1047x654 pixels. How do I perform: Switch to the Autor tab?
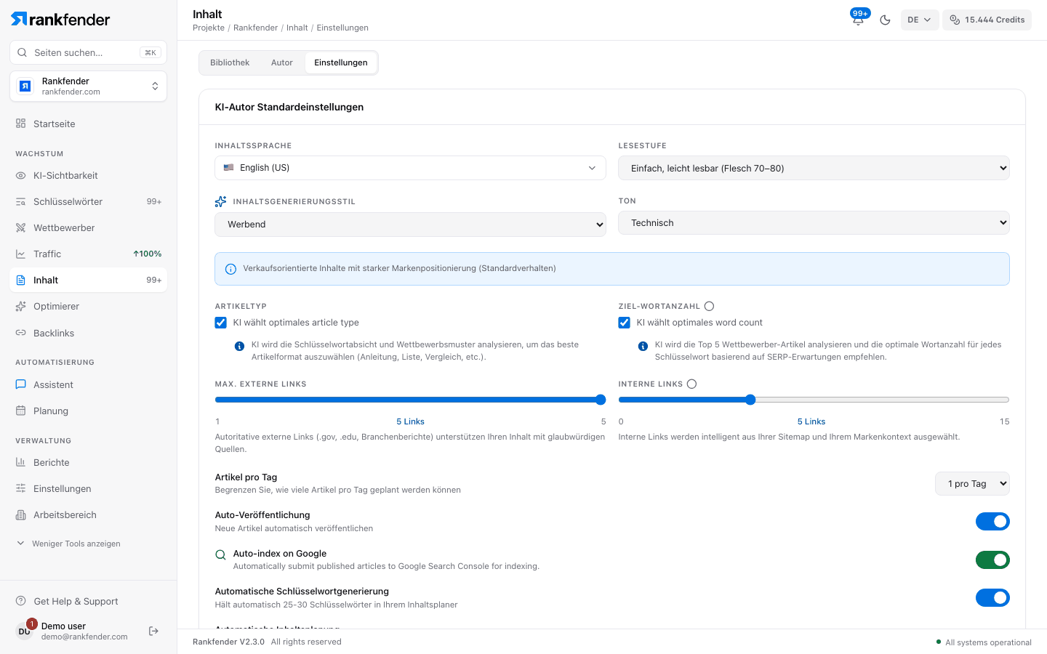[282, 62]
